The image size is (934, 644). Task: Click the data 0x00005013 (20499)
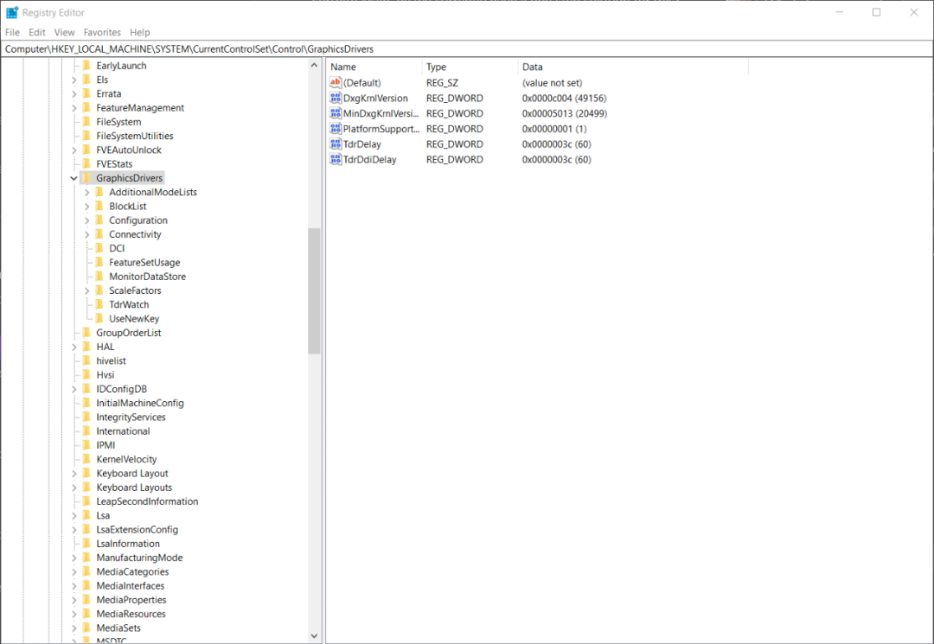pyautogui.click(x=565, y=114)
